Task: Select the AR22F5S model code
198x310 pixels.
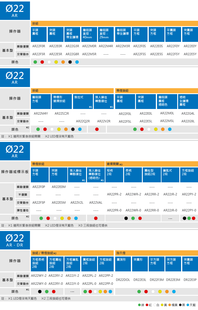Action: tap(140, 54)
